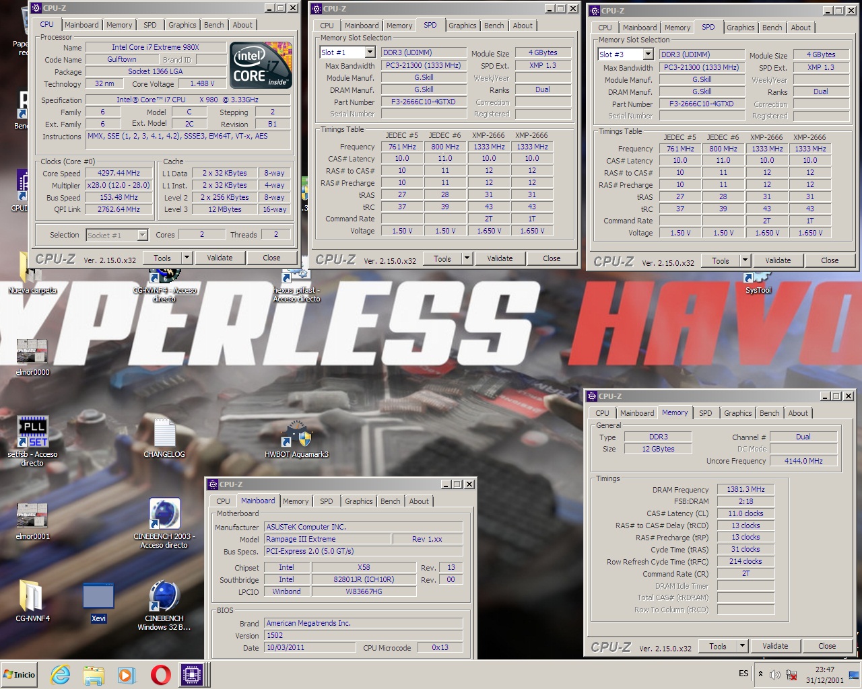Open About tab in the Memory timings window
This screenshot has height=689, width=862.
[x=798, y=413]
